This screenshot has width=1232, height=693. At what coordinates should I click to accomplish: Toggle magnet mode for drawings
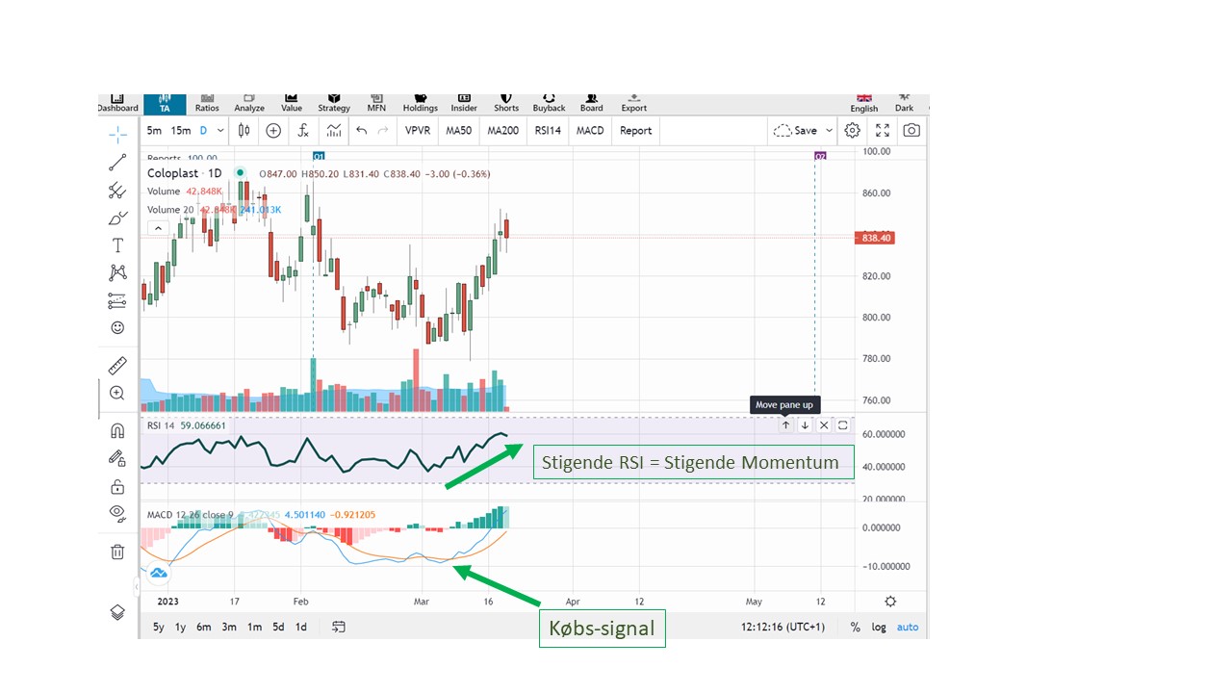pyautogui.click(x=117, y=430)
